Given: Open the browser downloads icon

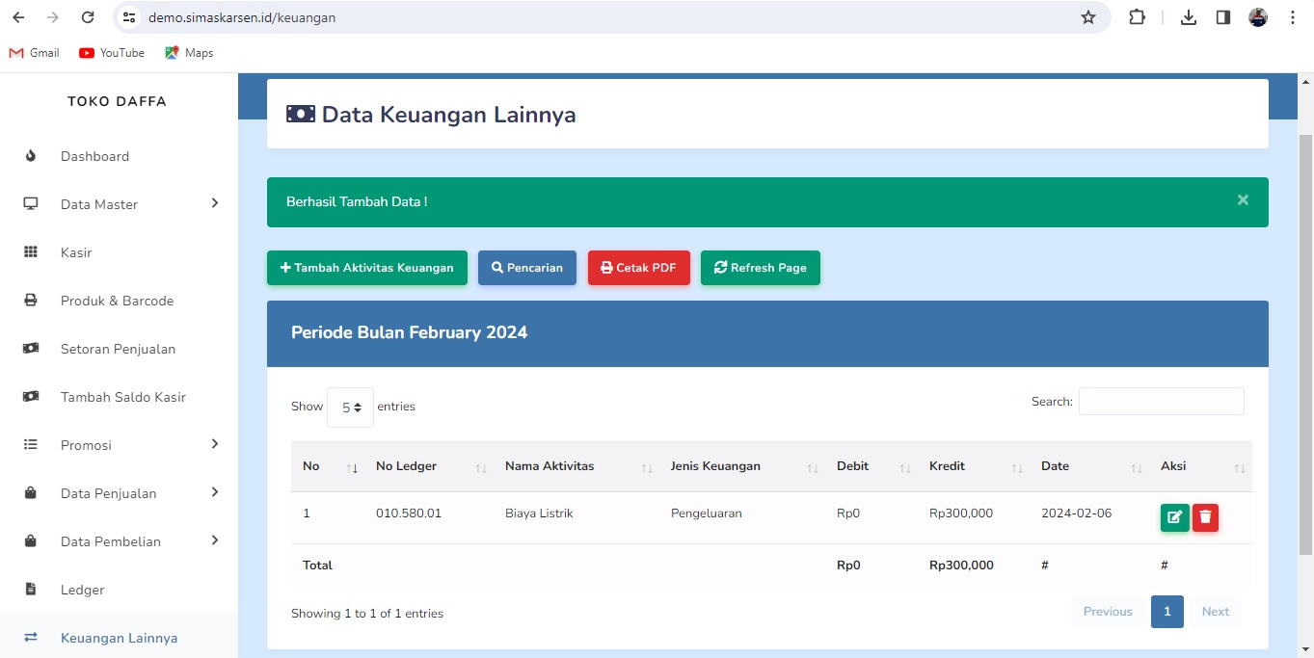Looking at the screenshot, I should point(1189,17).
